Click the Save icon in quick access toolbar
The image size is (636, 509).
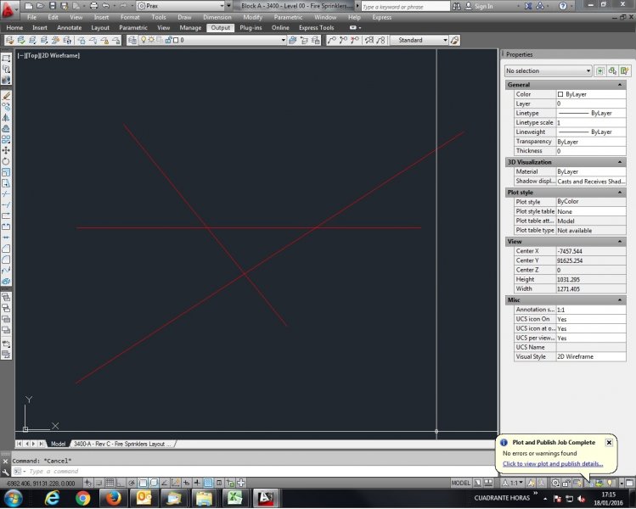click(x=52, y=6)
